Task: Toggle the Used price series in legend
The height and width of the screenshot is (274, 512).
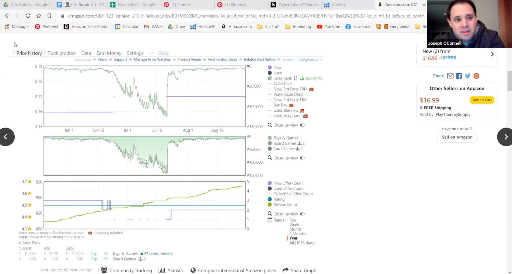Action: [275, 73]
